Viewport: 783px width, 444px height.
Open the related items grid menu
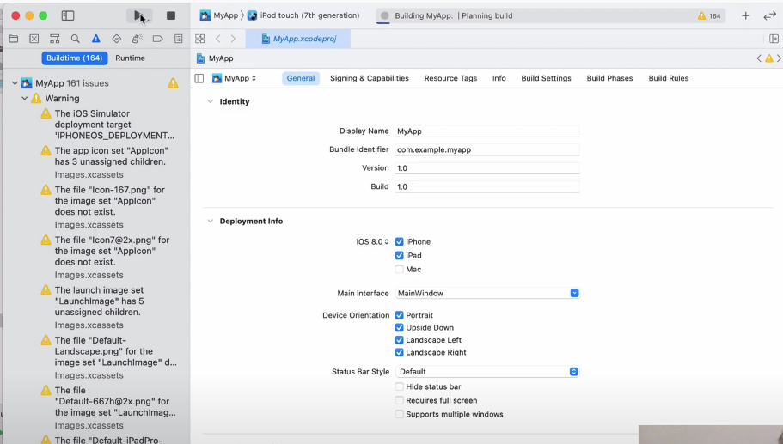pos(199,39)
